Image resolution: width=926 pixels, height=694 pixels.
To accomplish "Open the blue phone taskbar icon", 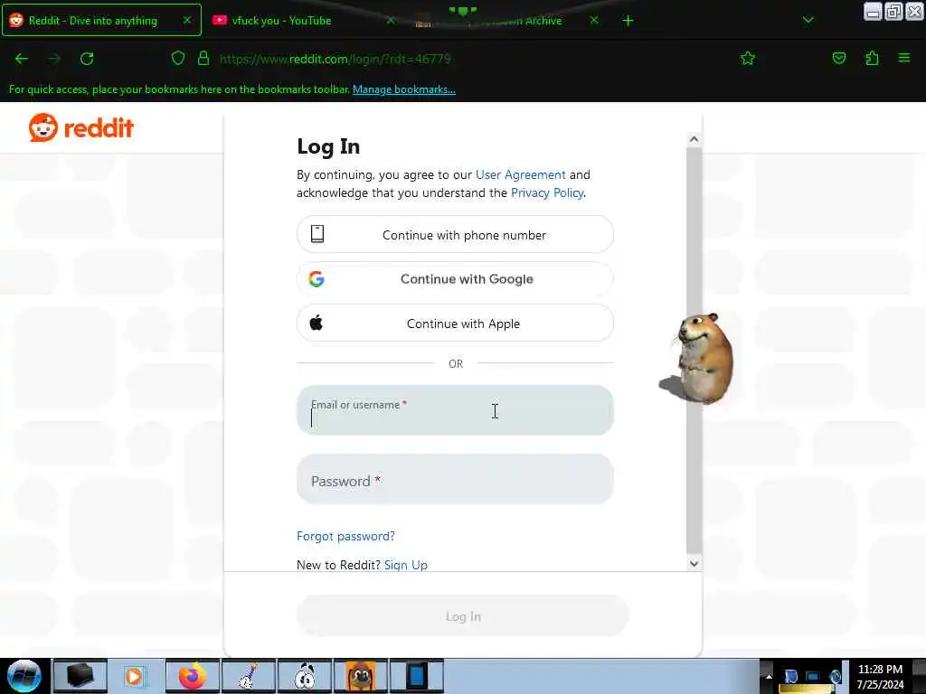I will [416, 676].
